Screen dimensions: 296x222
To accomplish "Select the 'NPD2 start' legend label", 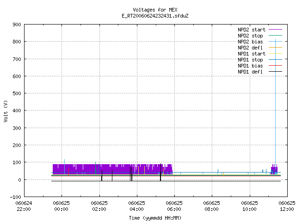I will [252, 30].
